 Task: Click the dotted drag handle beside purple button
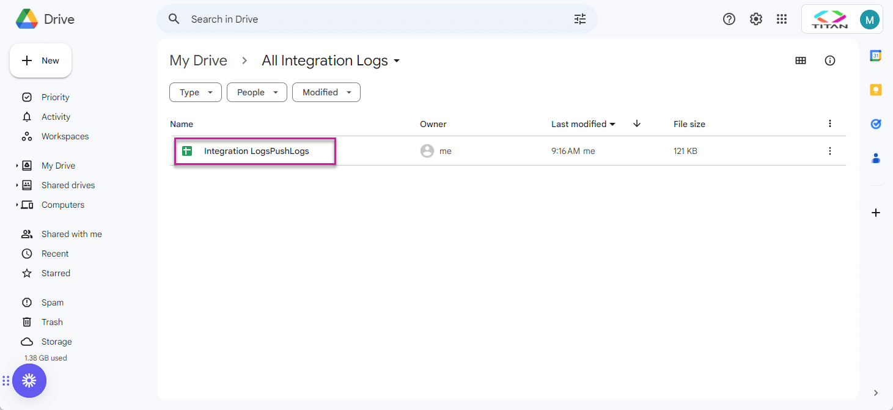click(x=6, y=381)
